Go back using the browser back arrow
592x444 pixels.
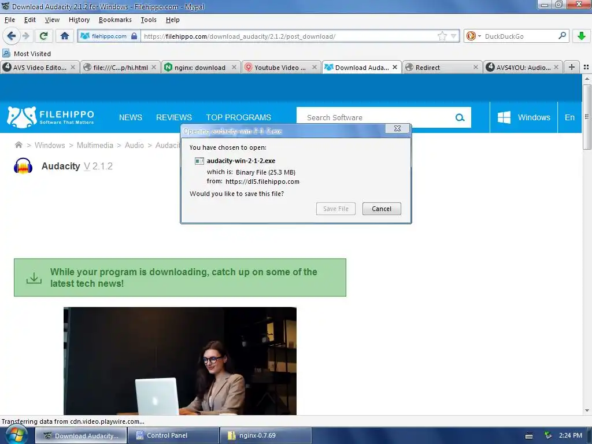(12, 36)
